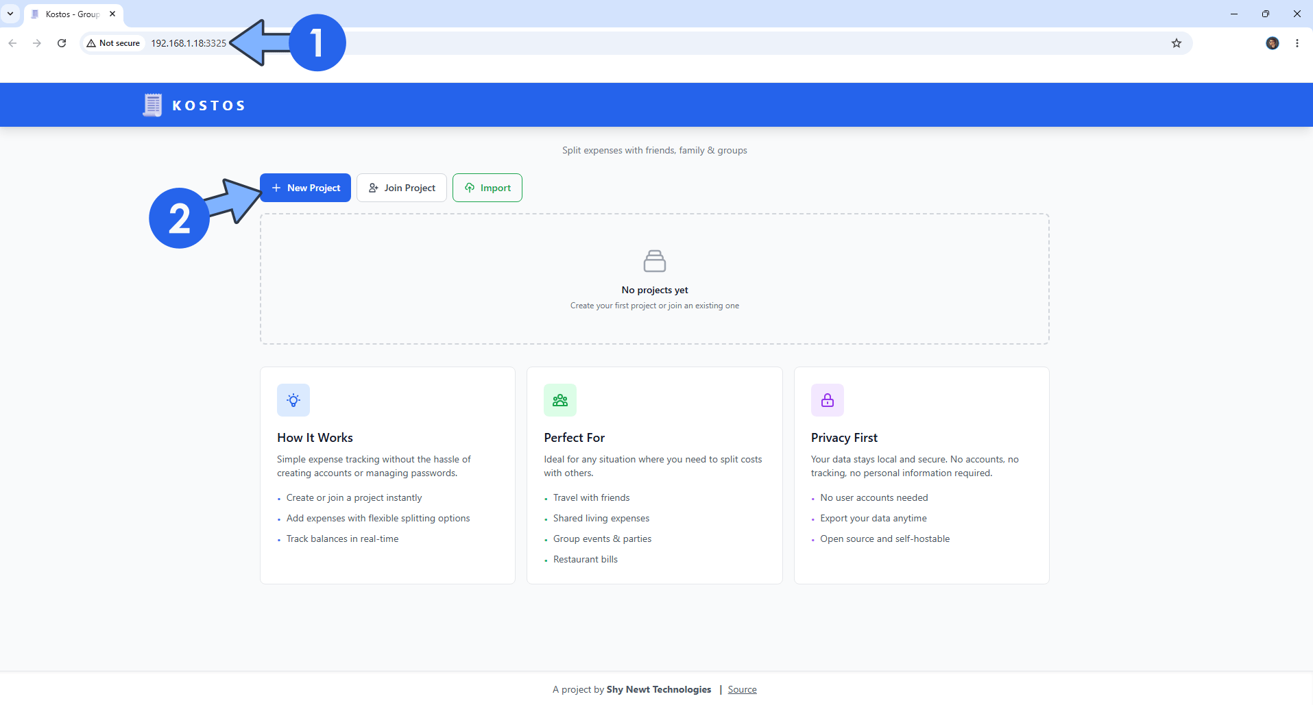Open Chrome three-dot menu
The width and height of the screenshot is (1313, 705).
click(1297, 43)
